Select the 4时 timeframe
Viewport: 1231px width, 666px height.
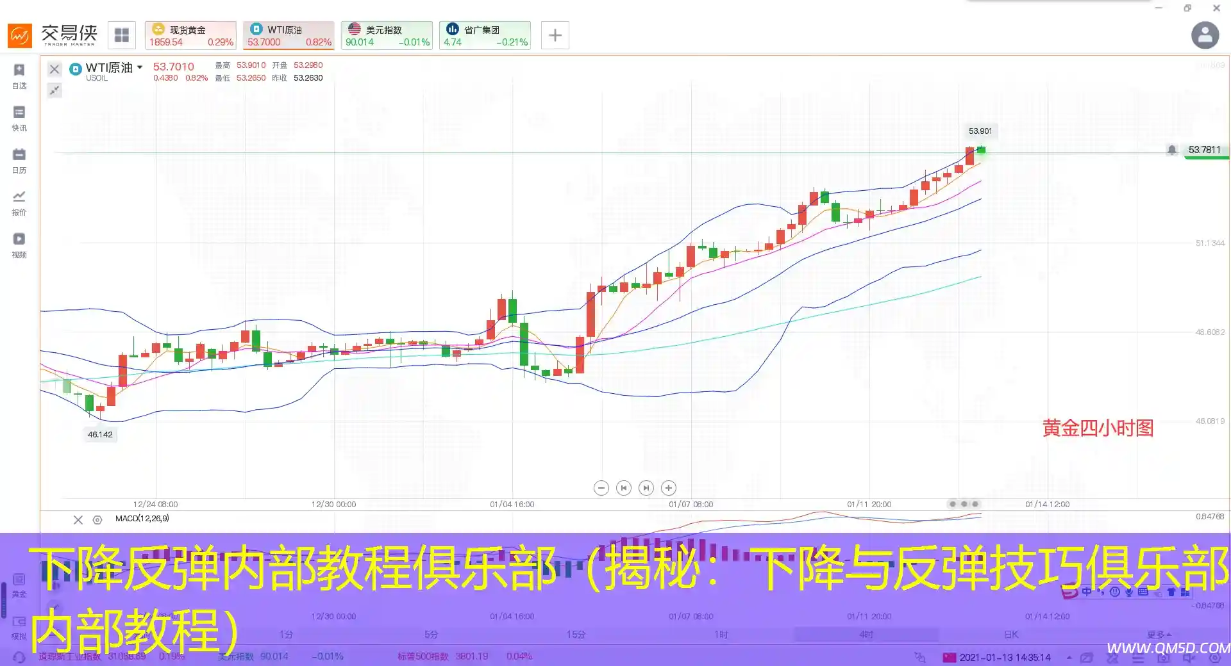pos(866,634)
